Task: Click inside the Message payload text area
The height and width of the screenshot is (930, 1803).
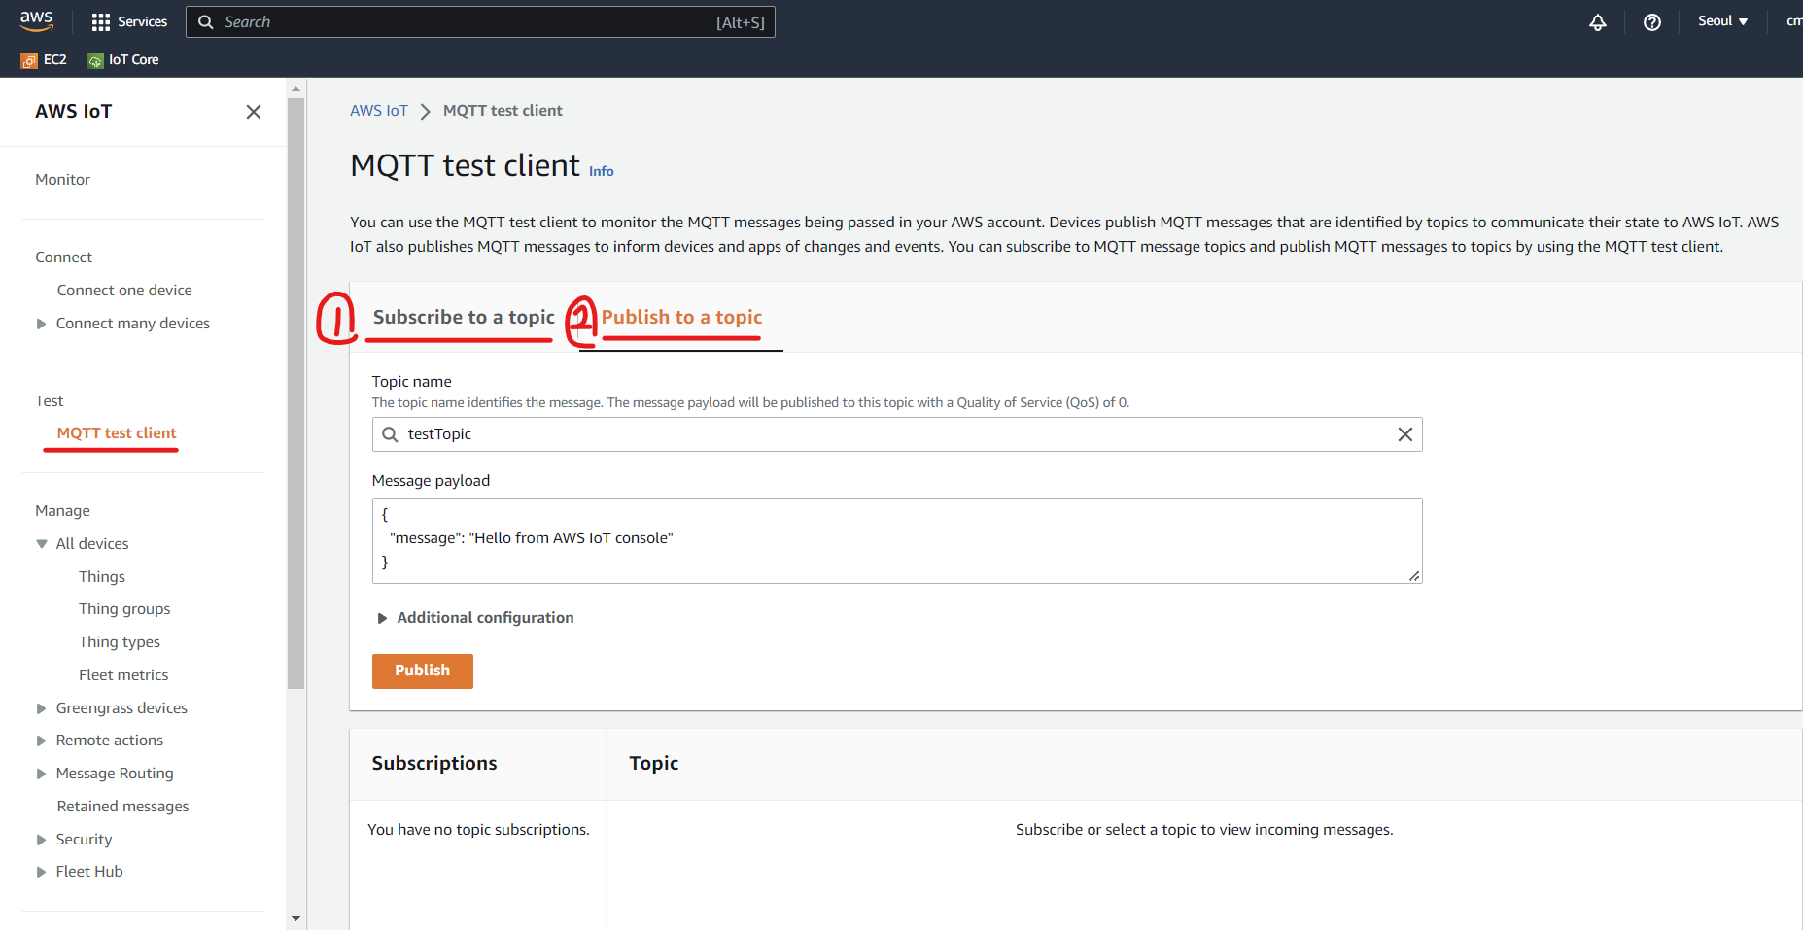Action: pos(897,541)
